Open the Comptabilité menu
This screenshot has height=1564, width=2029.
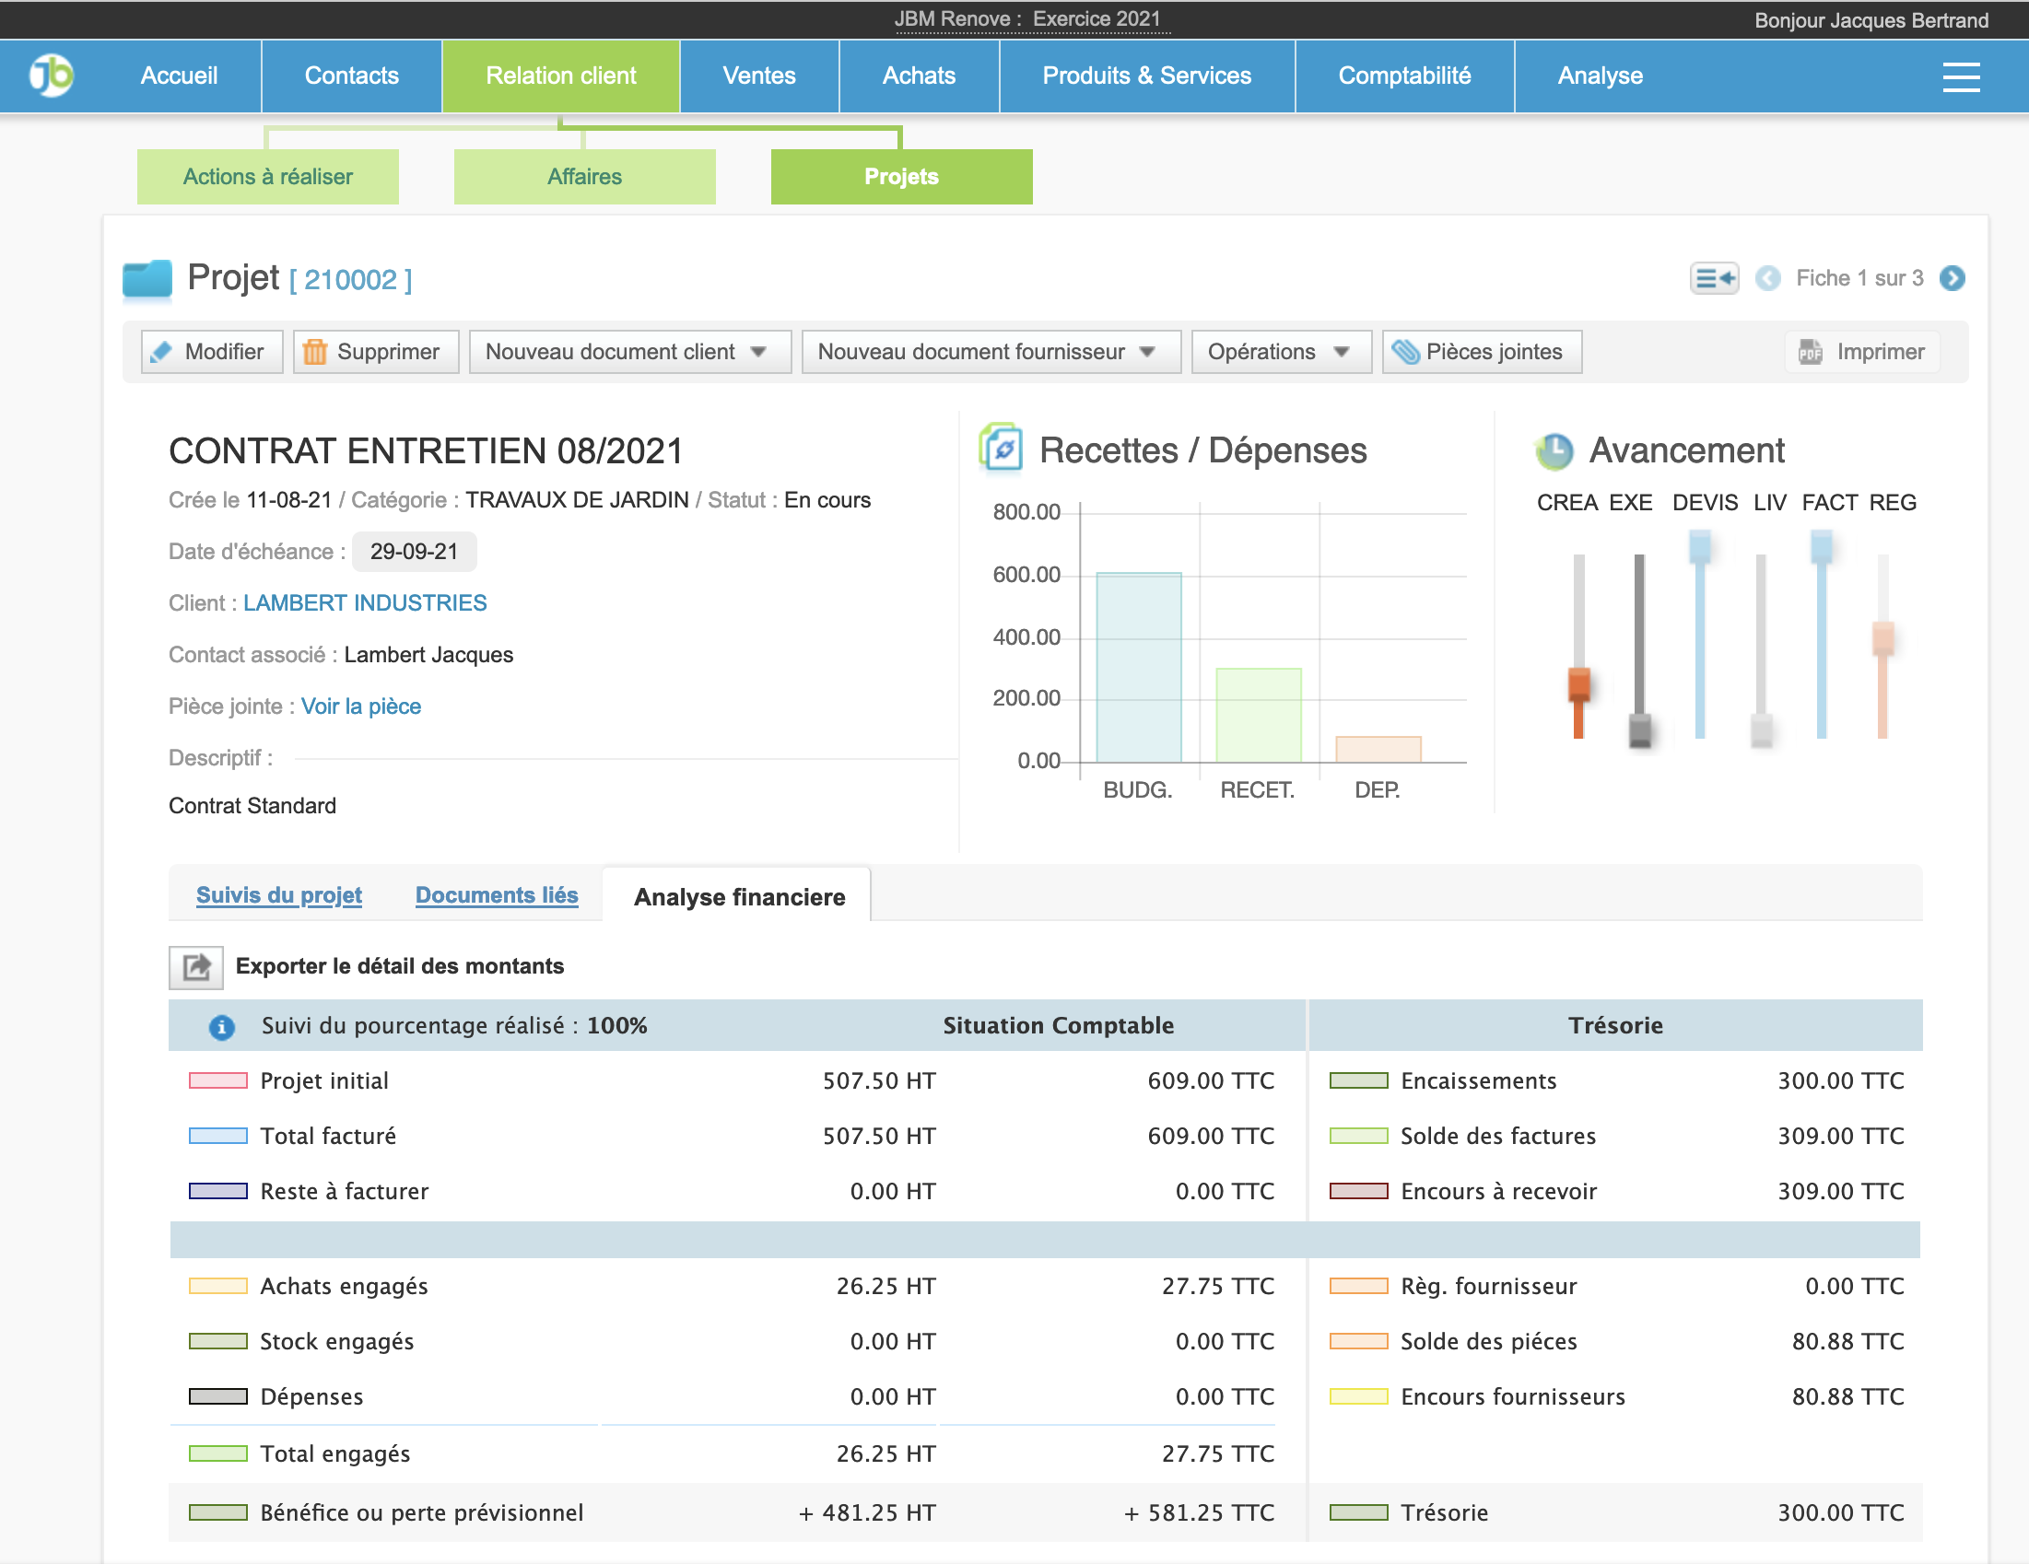[1404, 76]
